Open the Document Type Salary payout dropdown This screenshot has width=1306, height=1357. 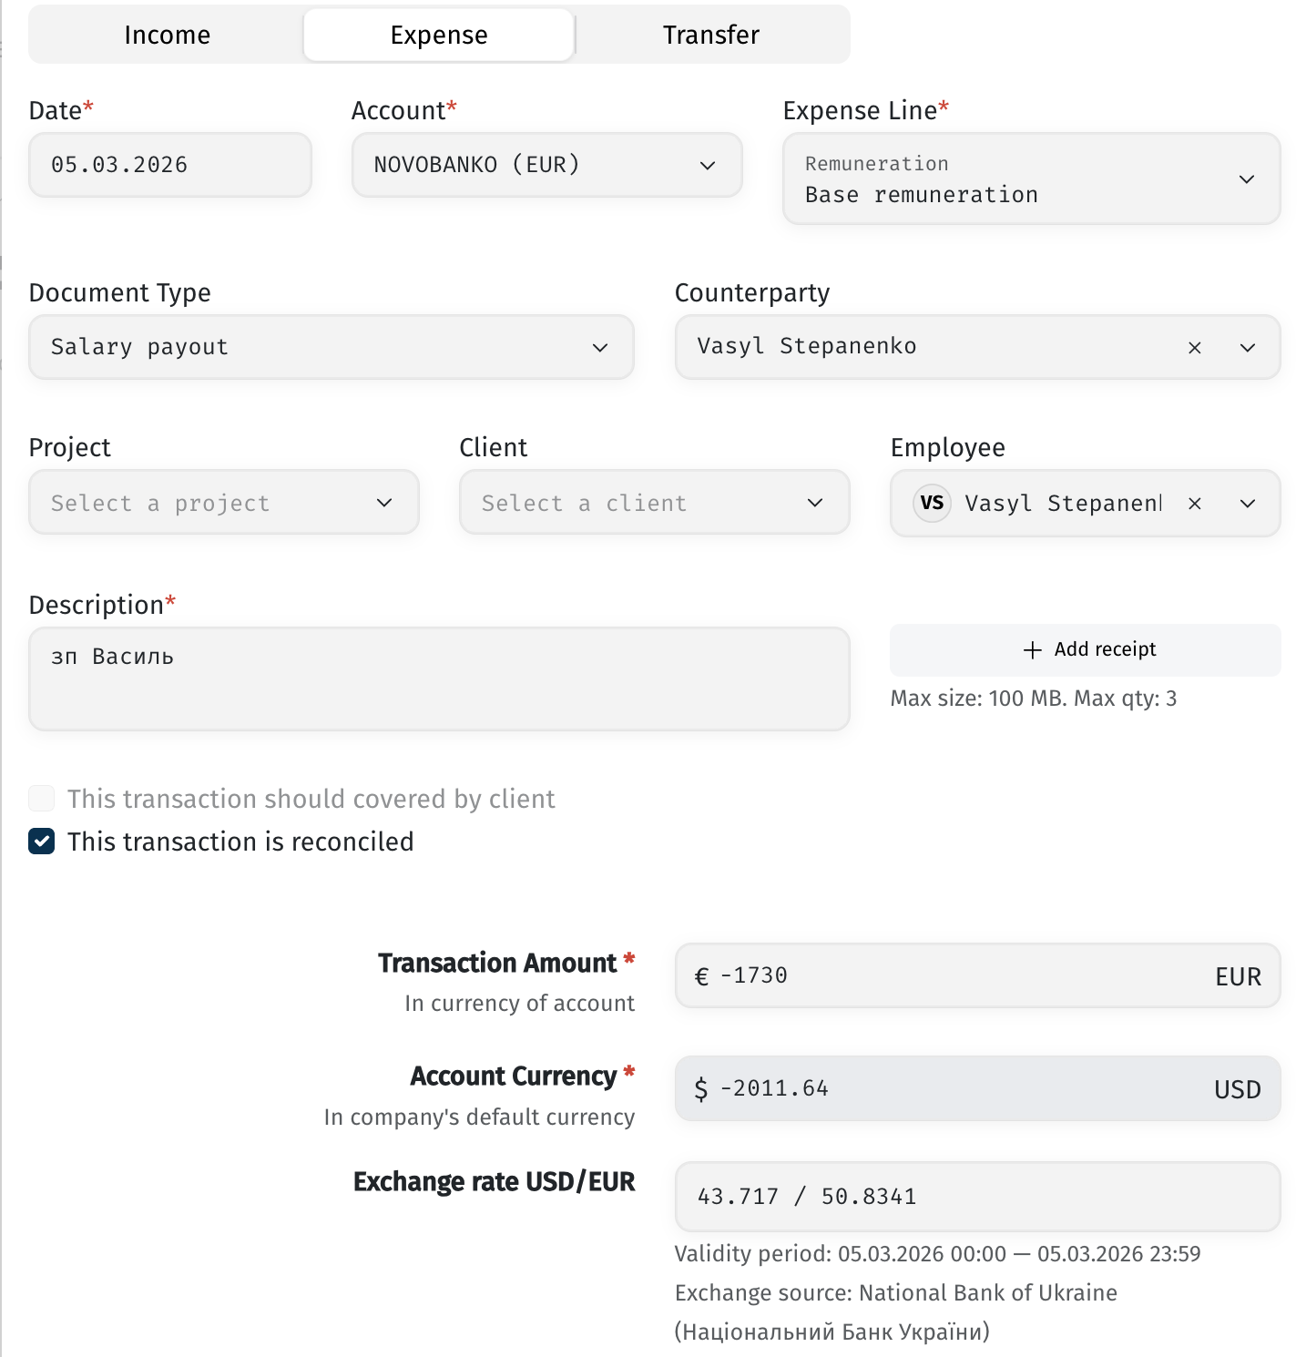pyautogui.click(x=332, y=347)
